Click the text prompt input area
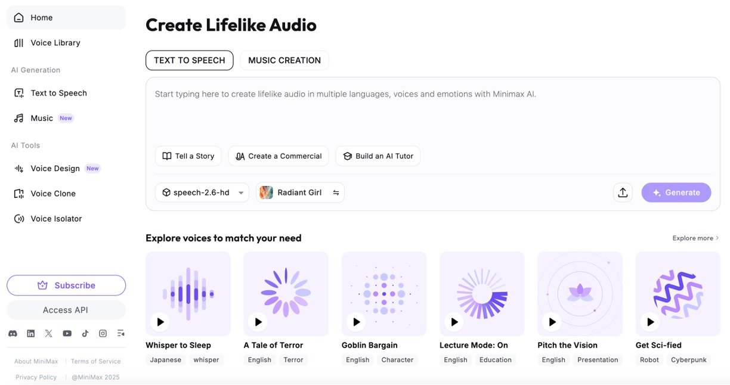 tap(432, 113)
